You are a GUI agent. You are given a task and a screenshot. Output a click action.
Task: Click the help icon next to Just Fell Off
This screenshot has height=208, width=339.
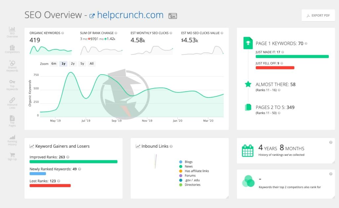pyautogui.click(x=282, y=63)
